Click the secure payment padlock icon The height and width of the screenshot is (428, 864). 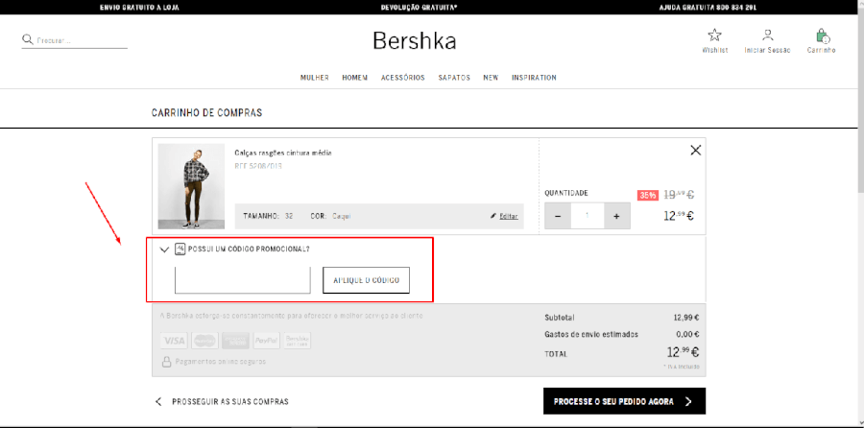166,362
